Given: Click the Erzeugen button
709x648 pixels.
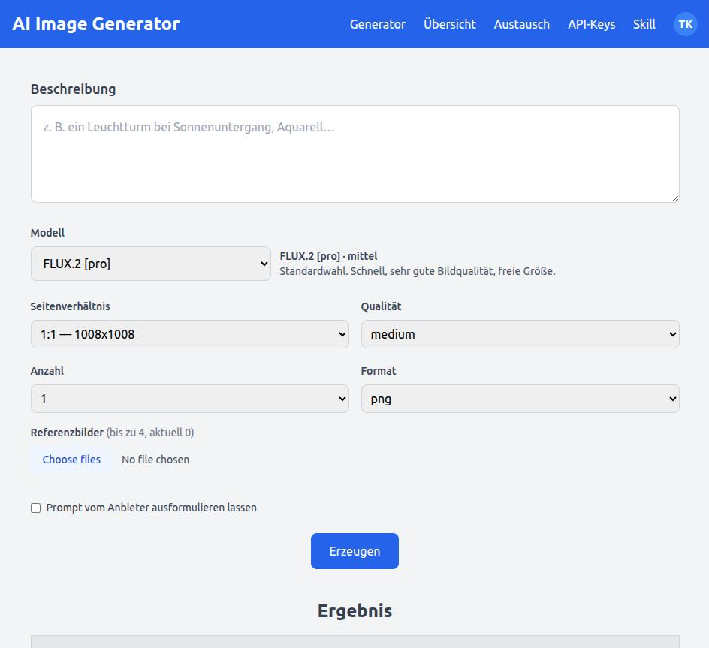Looking at the screenshot, I should 354,551.
